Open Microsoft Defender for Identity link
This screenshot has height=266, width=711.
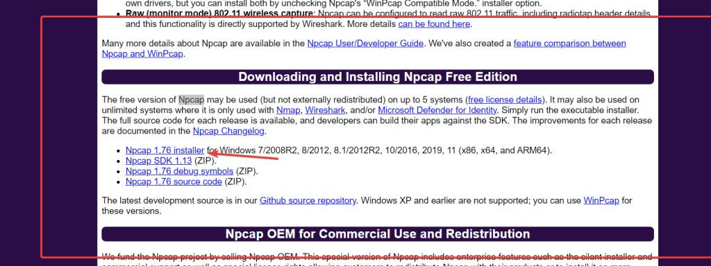(x=437, y=110)
